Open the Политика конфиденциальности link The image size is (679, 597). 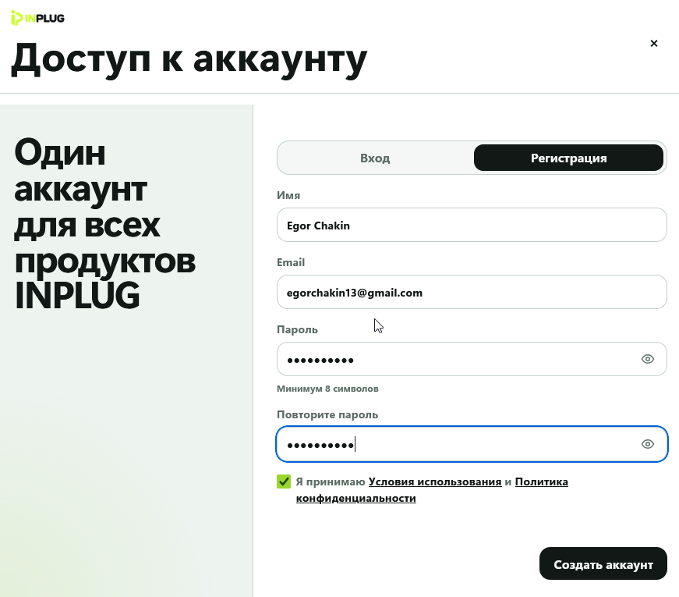coord(432,490)
